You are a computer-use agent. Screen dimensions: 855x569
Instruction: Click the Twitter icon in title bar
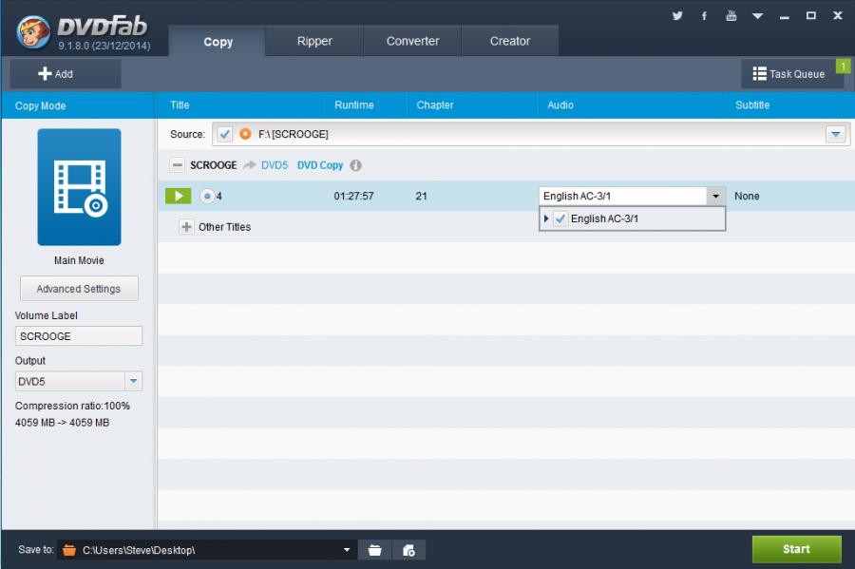pos(677,16)
